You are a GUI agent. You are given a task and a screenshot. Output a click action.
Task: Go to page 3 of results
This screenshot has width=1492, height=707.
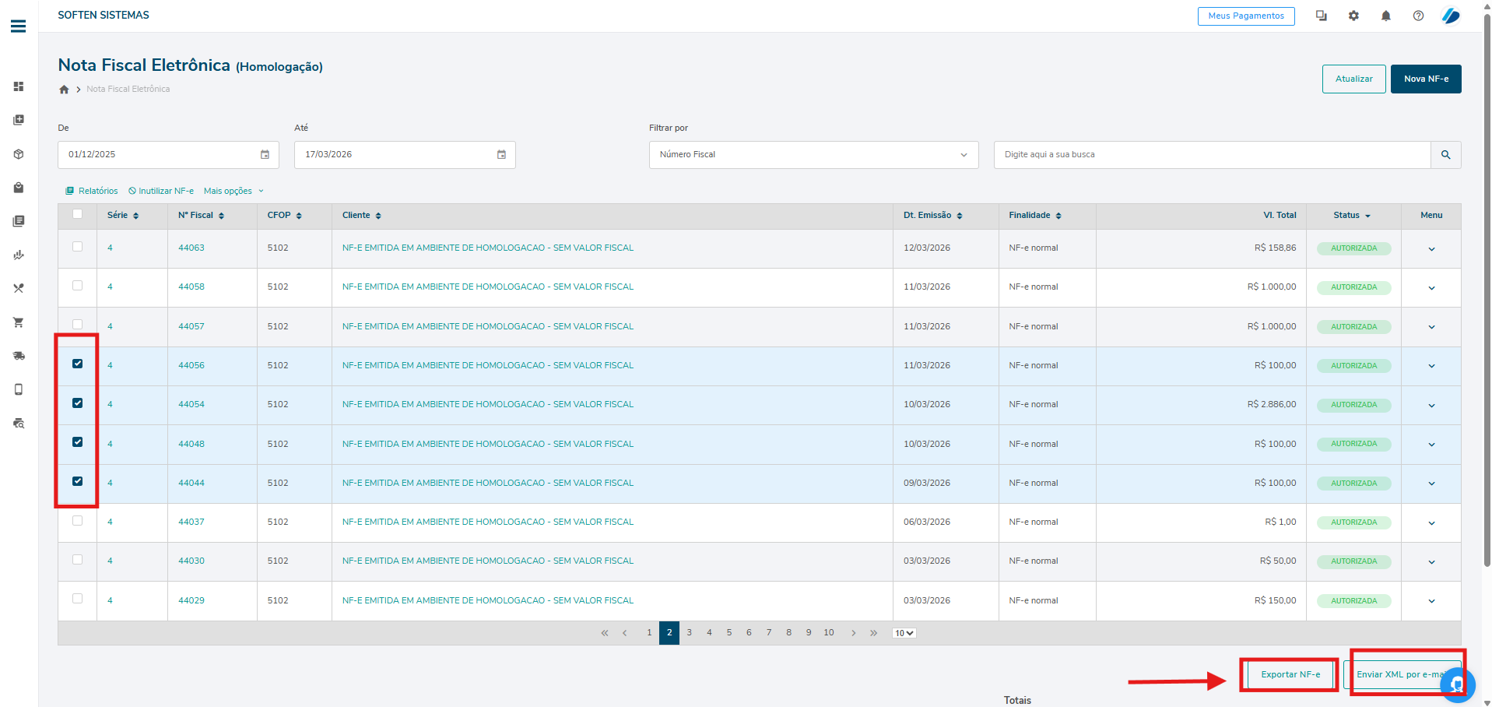689,633
